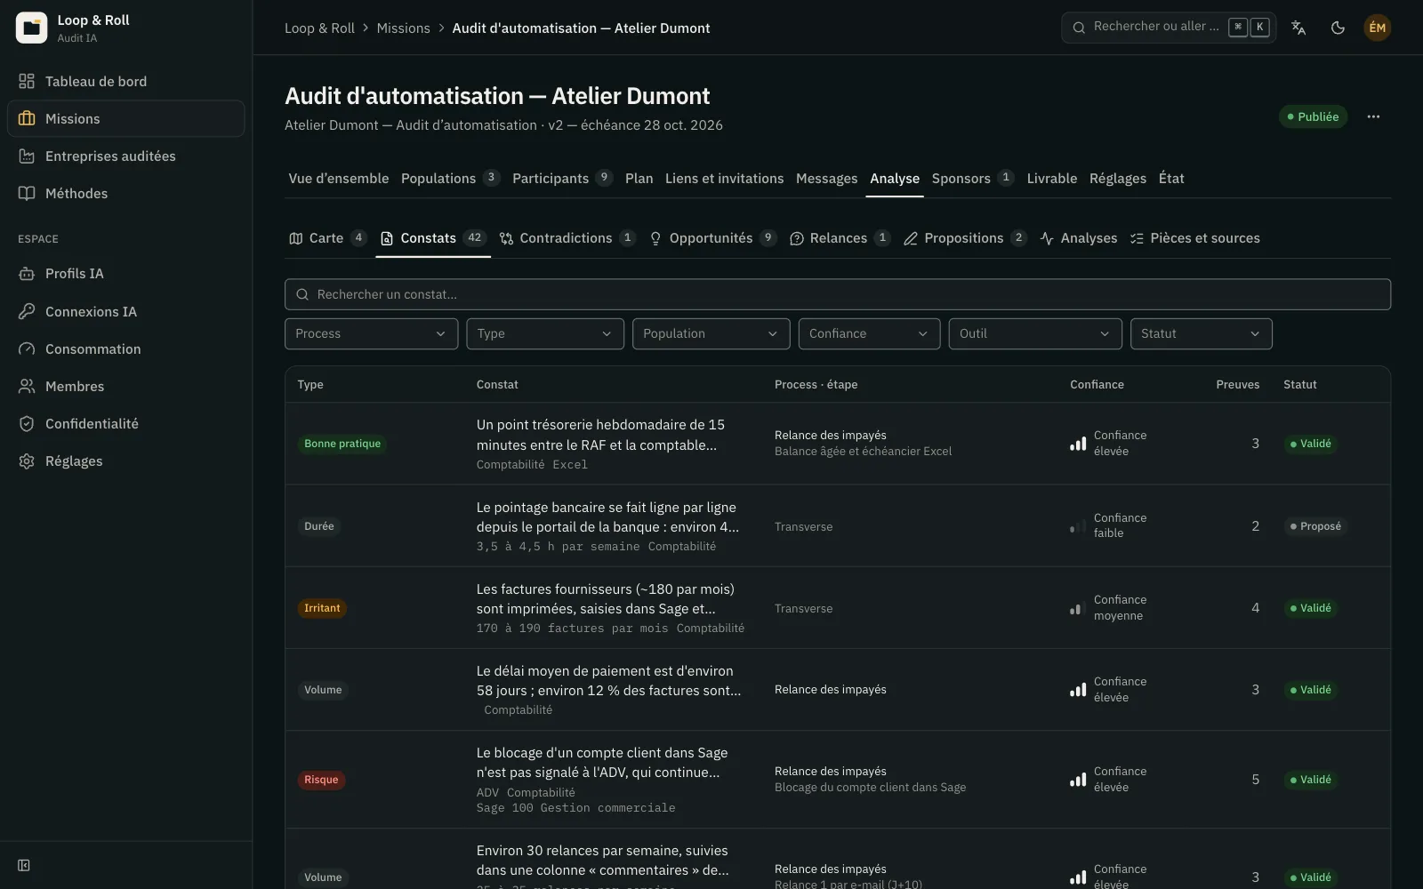Switch to the Participants tab
Image resolution: width=1423 pixels, height=889 pixels.
point(562,178)
